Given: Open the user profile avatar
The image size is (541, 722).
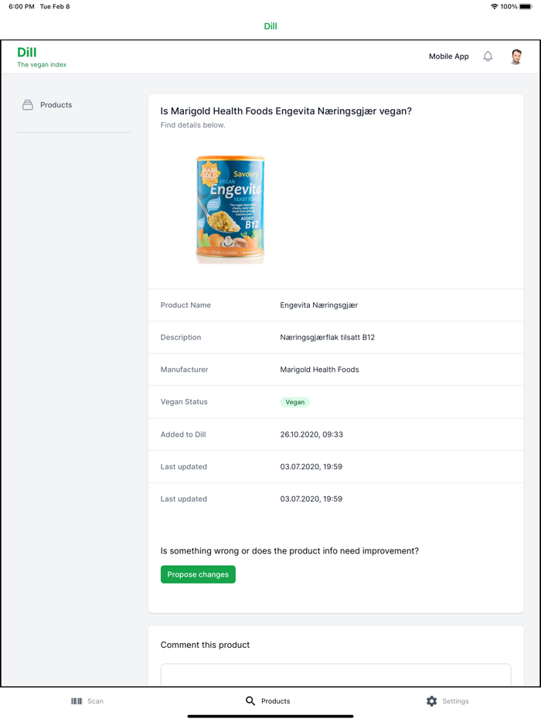Looking at the screenshot, I should [516, 56].
